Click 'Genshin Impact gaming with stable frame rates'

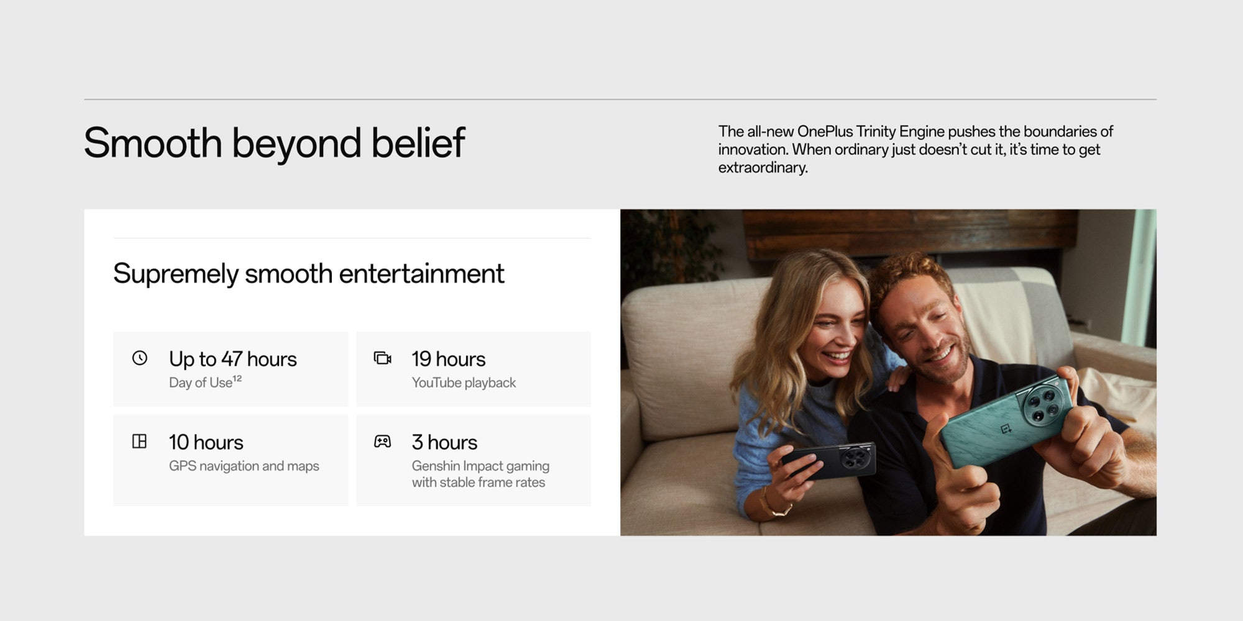point(480,474)
